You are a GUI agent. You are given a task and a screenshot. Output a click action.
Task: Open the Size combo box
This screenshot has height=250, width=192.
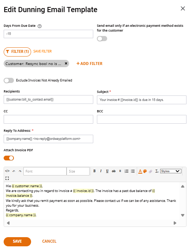(78, 171)
